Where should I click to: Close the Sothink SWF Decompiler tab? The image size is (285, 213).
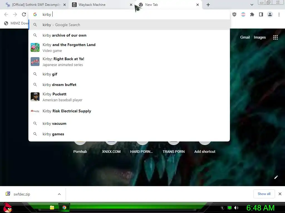pyautogui.click(x=65, y=5)
